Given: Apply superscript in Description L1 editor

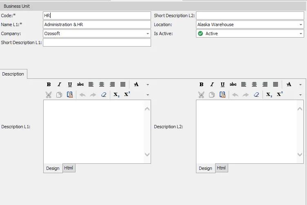Looking at the screenshot, I should [x=127, y=94].
